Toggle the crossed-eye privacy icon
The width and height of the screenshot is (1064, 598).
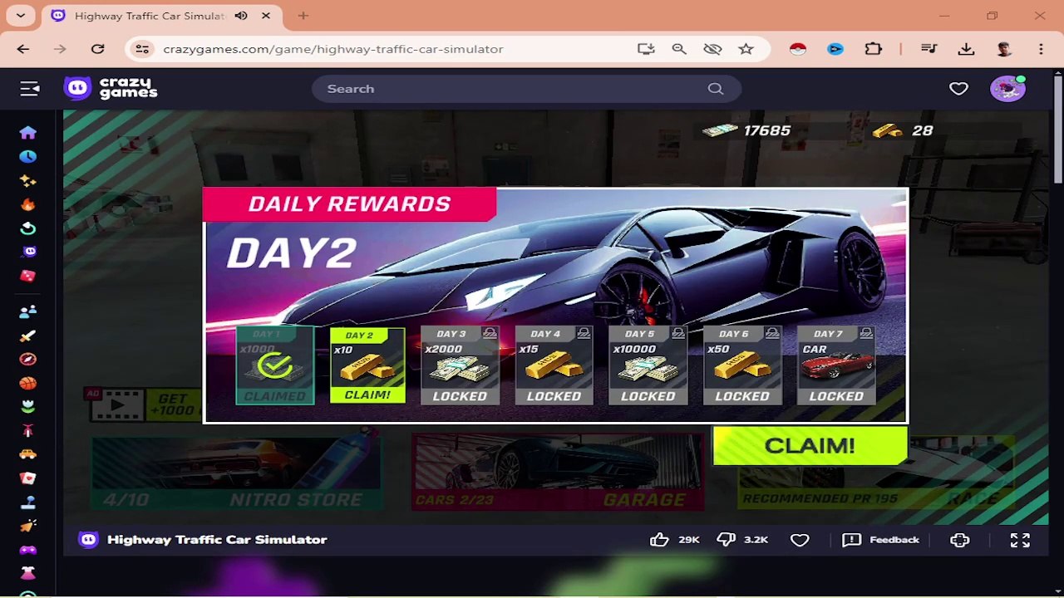click(712, 49)
